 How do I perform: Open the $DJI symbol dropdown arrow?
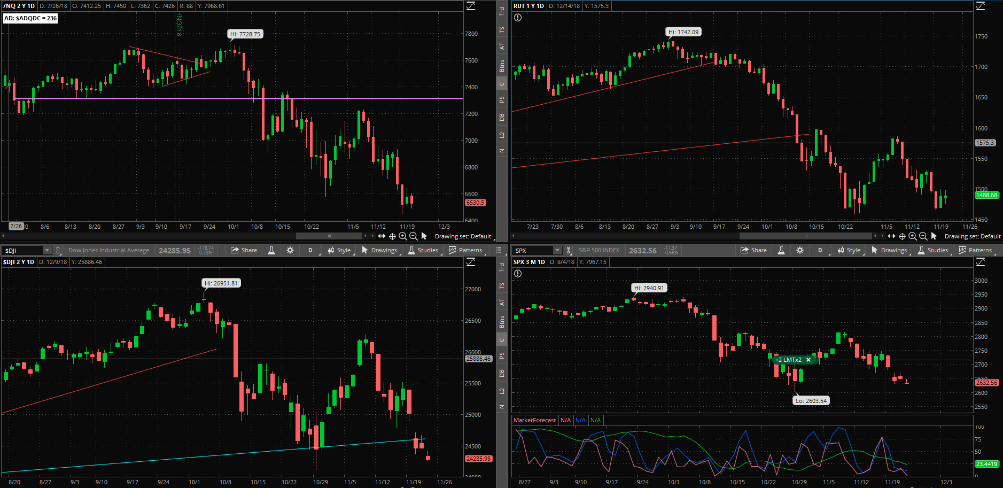tap(47, 250)
